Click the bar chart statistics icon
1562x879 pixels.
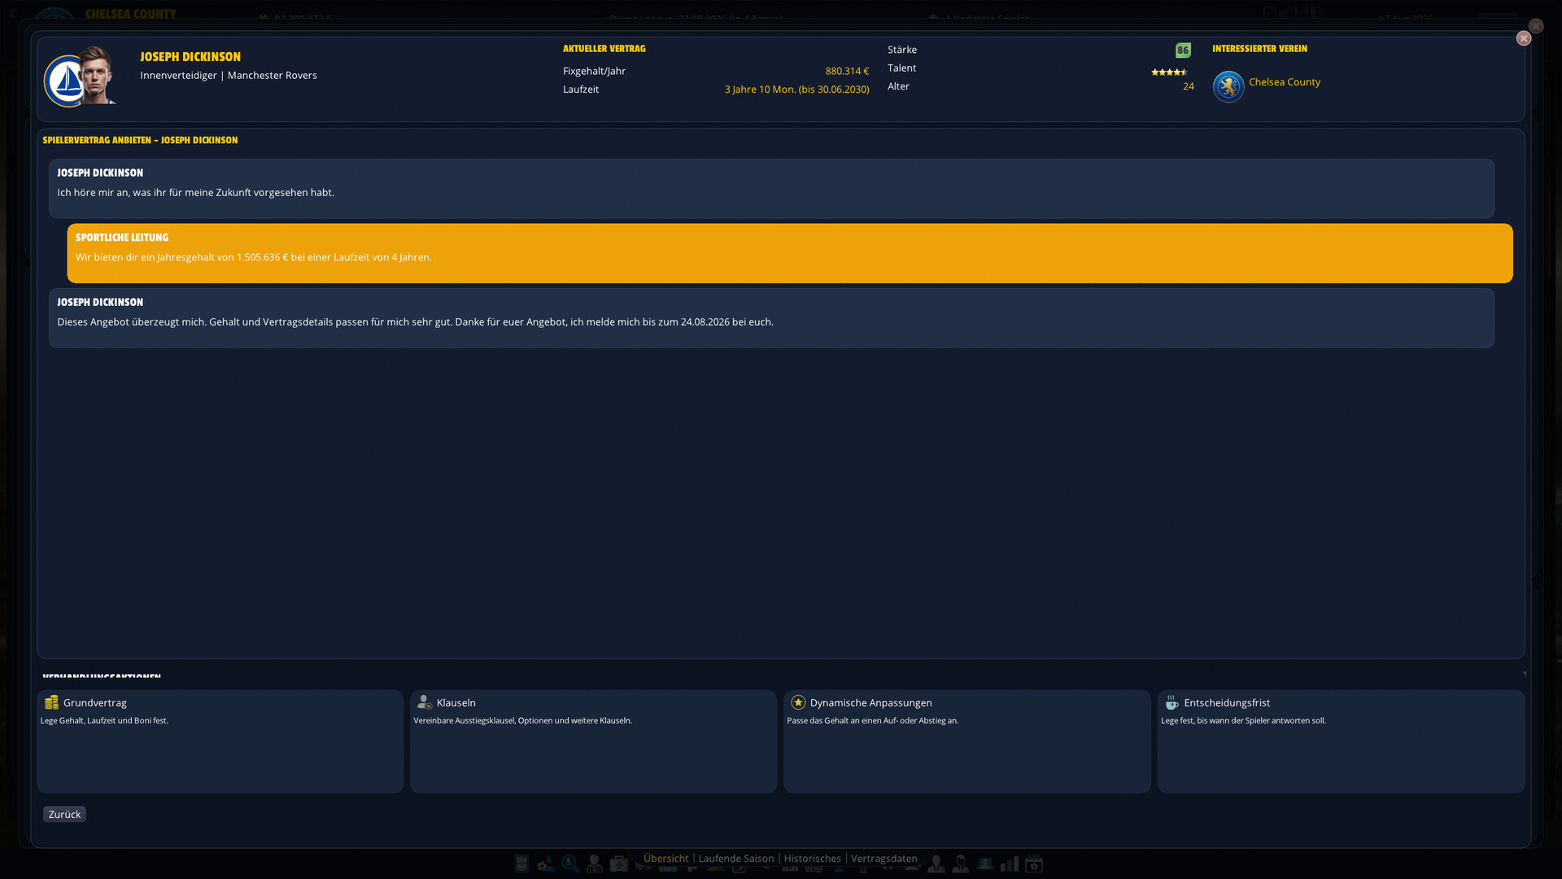coord(1010,864)
